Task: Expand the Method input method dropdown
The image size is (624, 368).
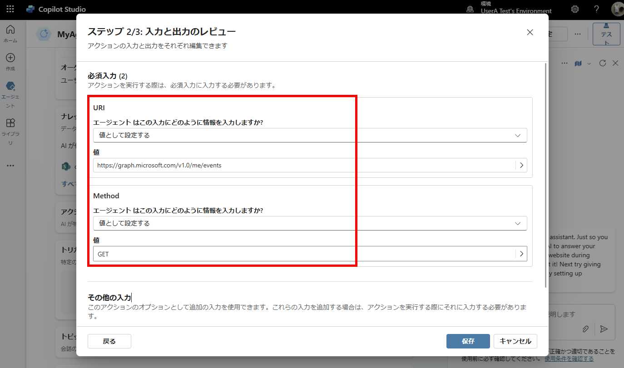Action: click(x=310, y=223)
